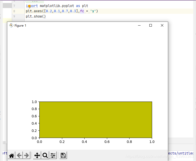Screen dimensions: 196x161
Task: Click the 'plt.axes' function call in line 8
Action: coord(34,11)
